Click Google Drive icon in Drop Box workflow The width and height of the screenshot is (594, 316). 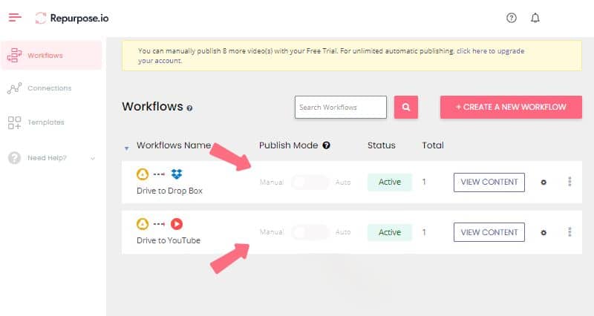[x=143, y=174]
